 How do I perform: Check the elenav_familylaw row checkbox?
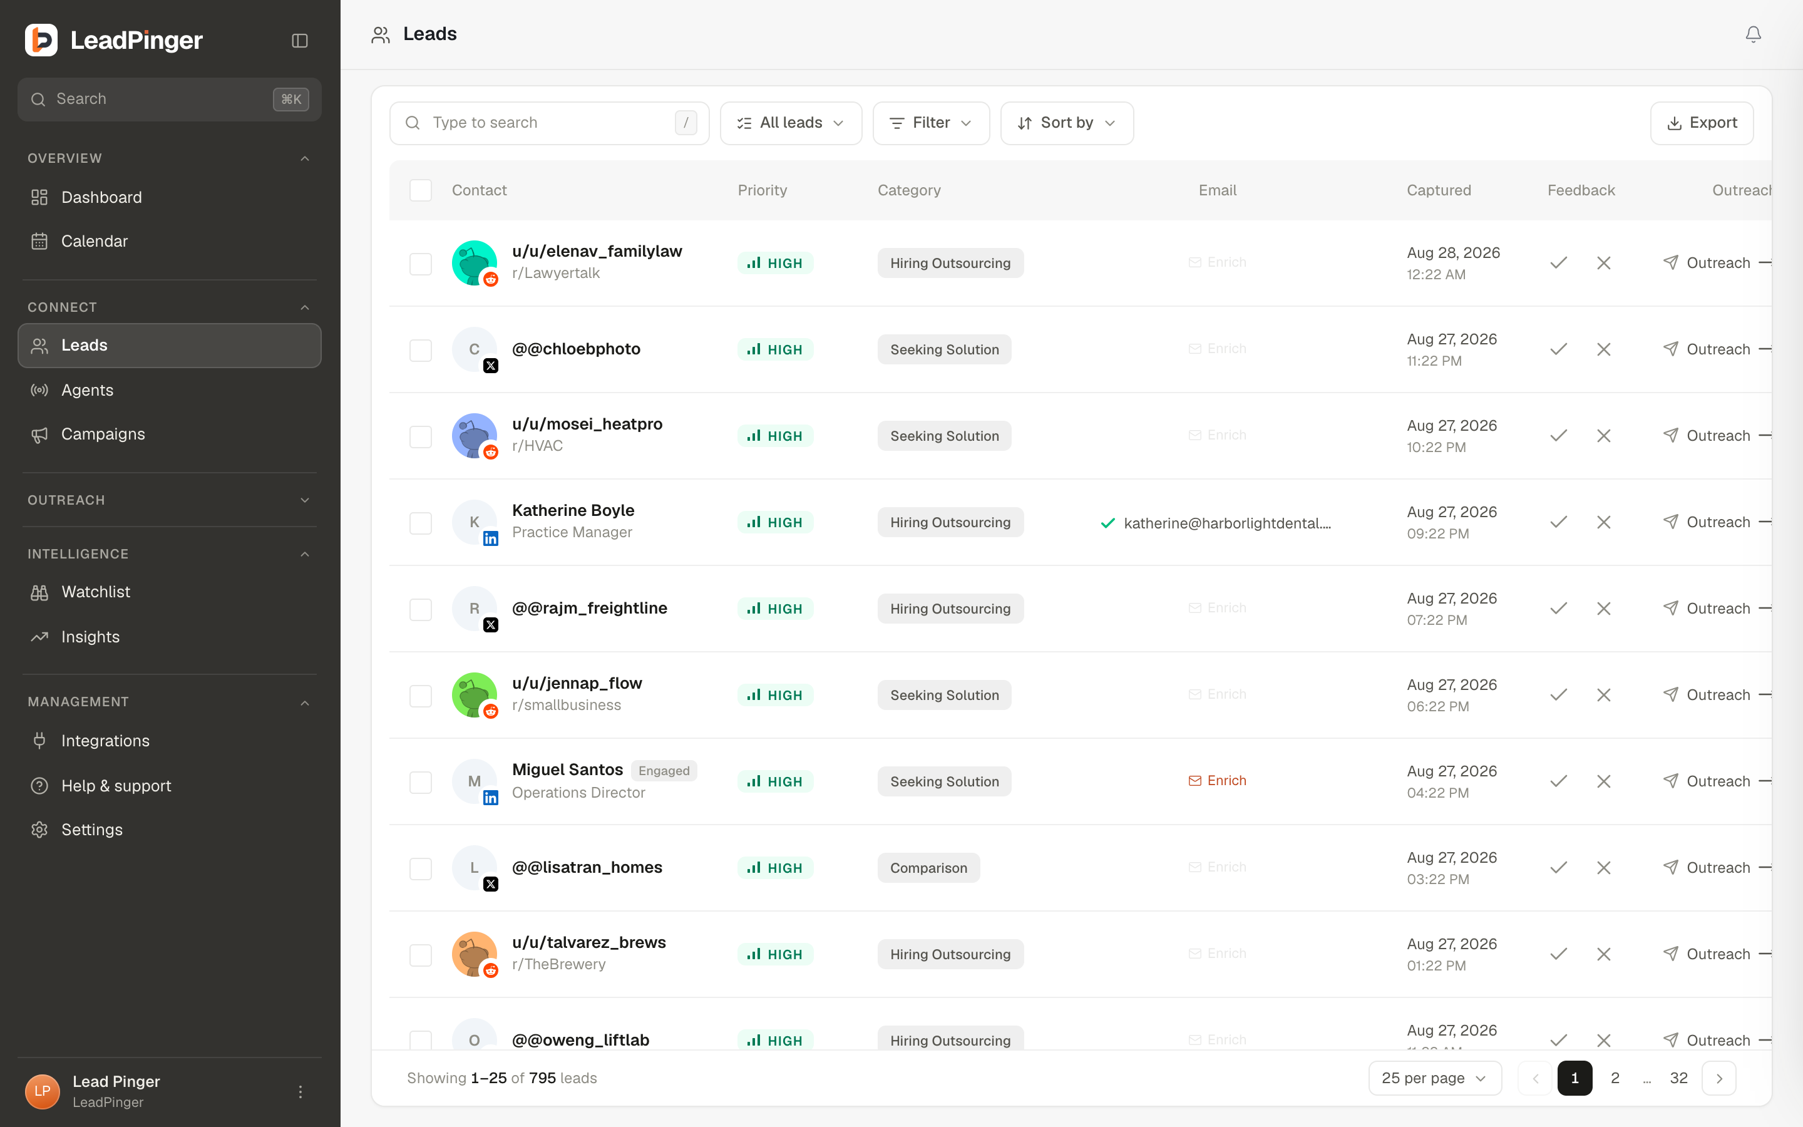click(421, 264)
